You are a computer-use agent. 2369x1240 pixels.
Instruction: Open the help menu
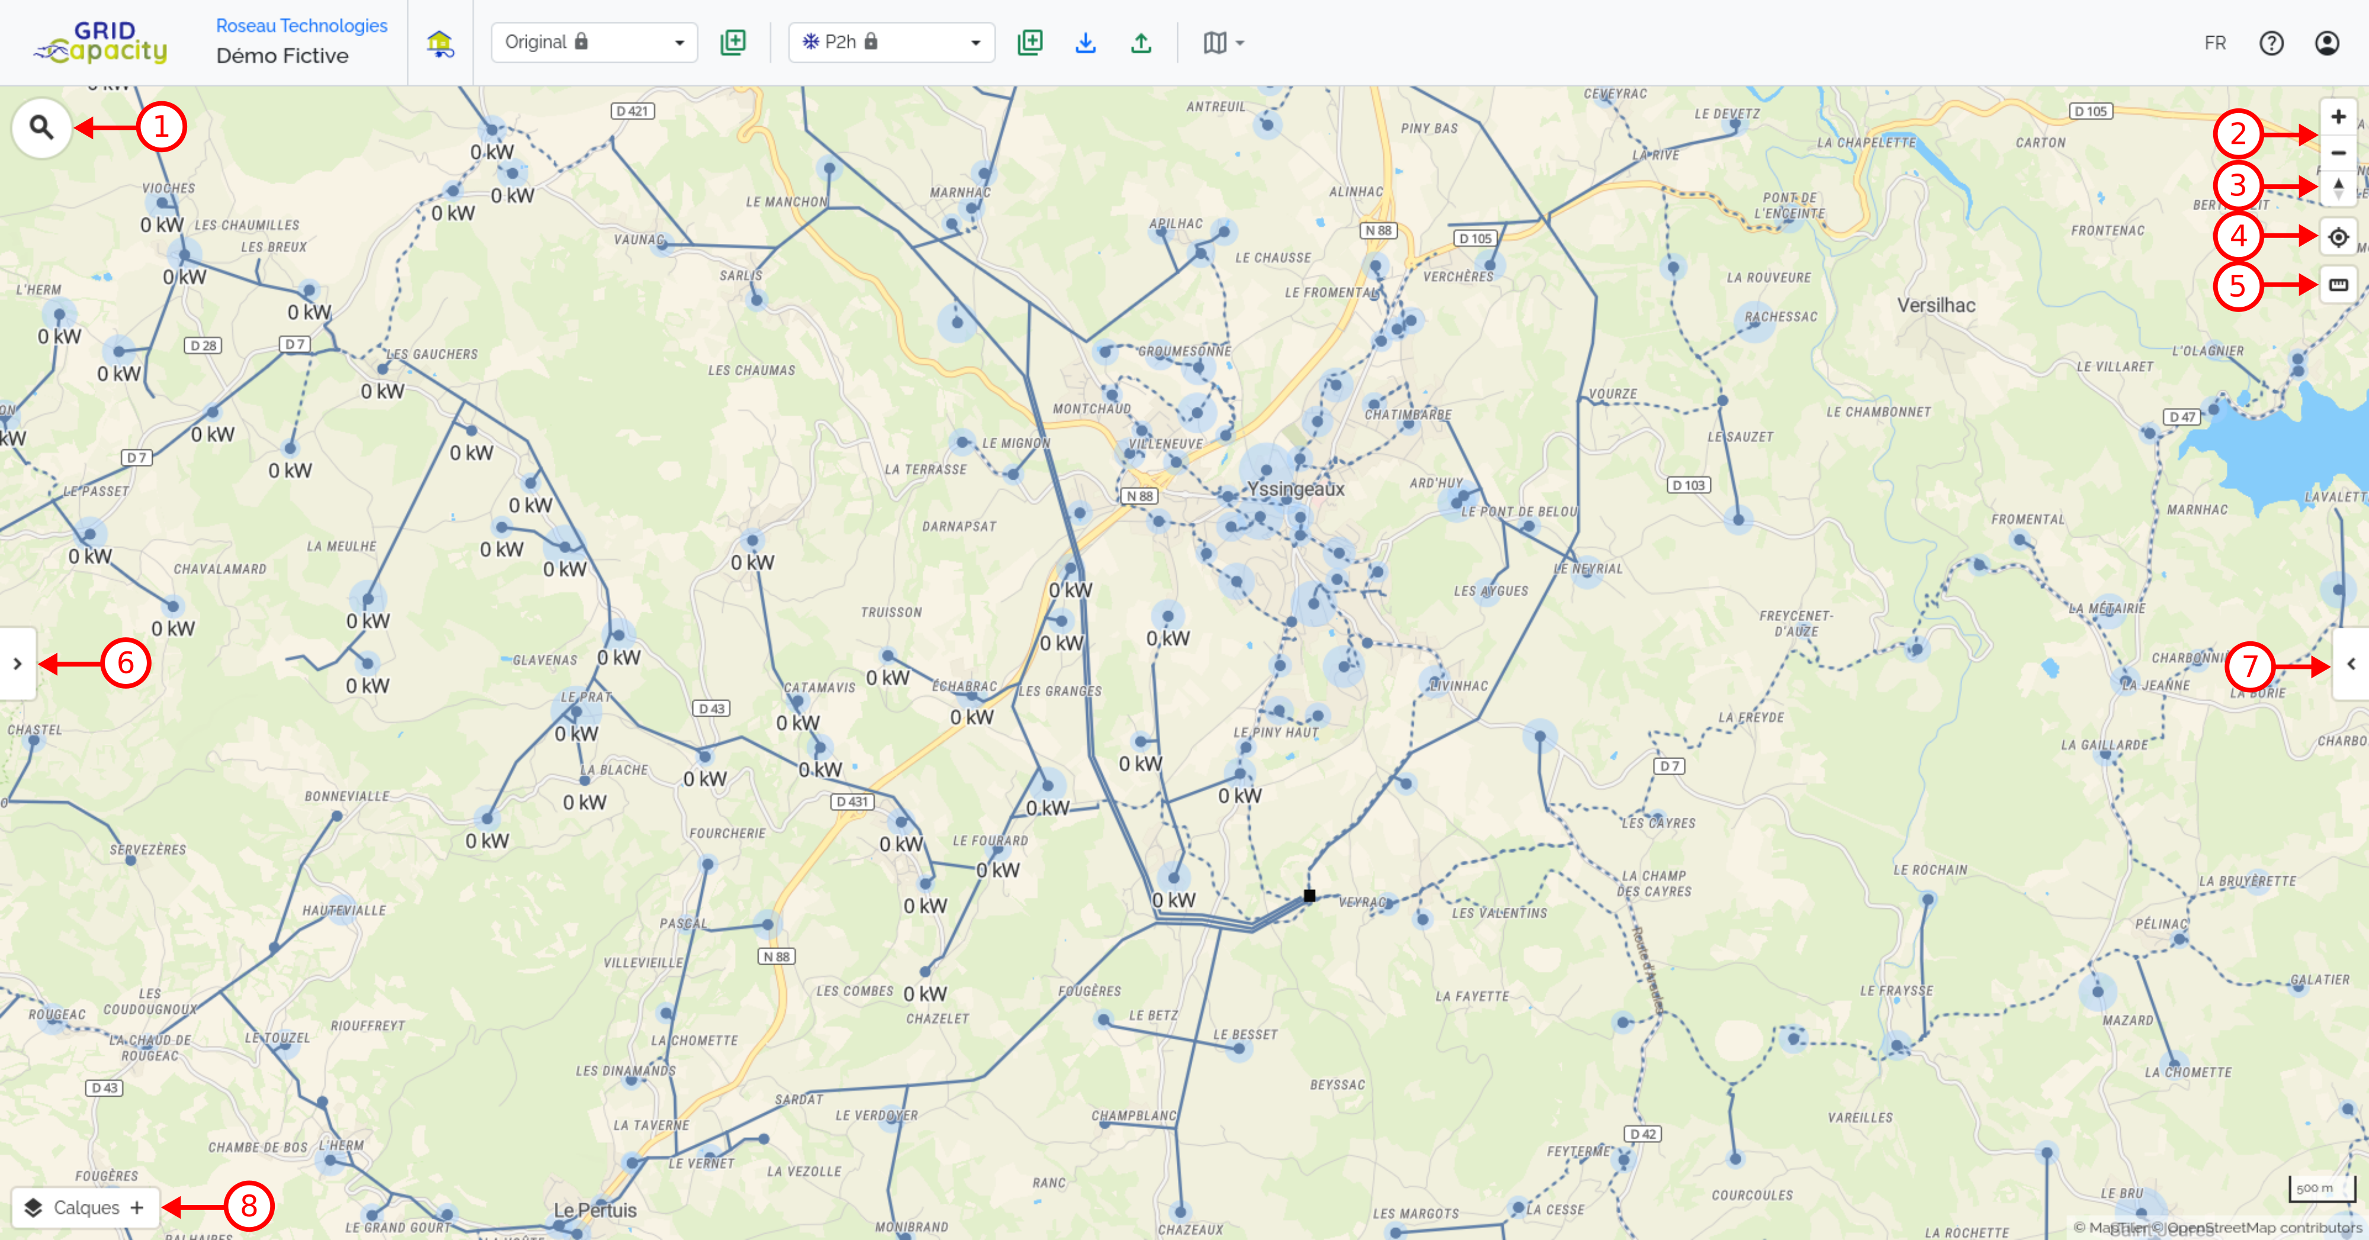2271,42
